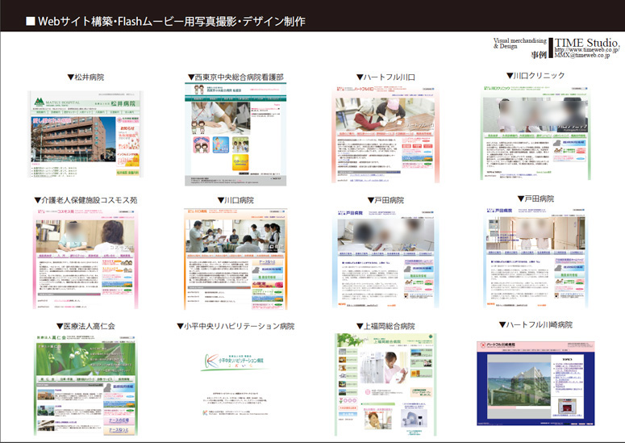Viewport: 625px width, 443px height.
Task: Open the 川口クリニック website thumbnail
Action: click(x=535, y=132)
